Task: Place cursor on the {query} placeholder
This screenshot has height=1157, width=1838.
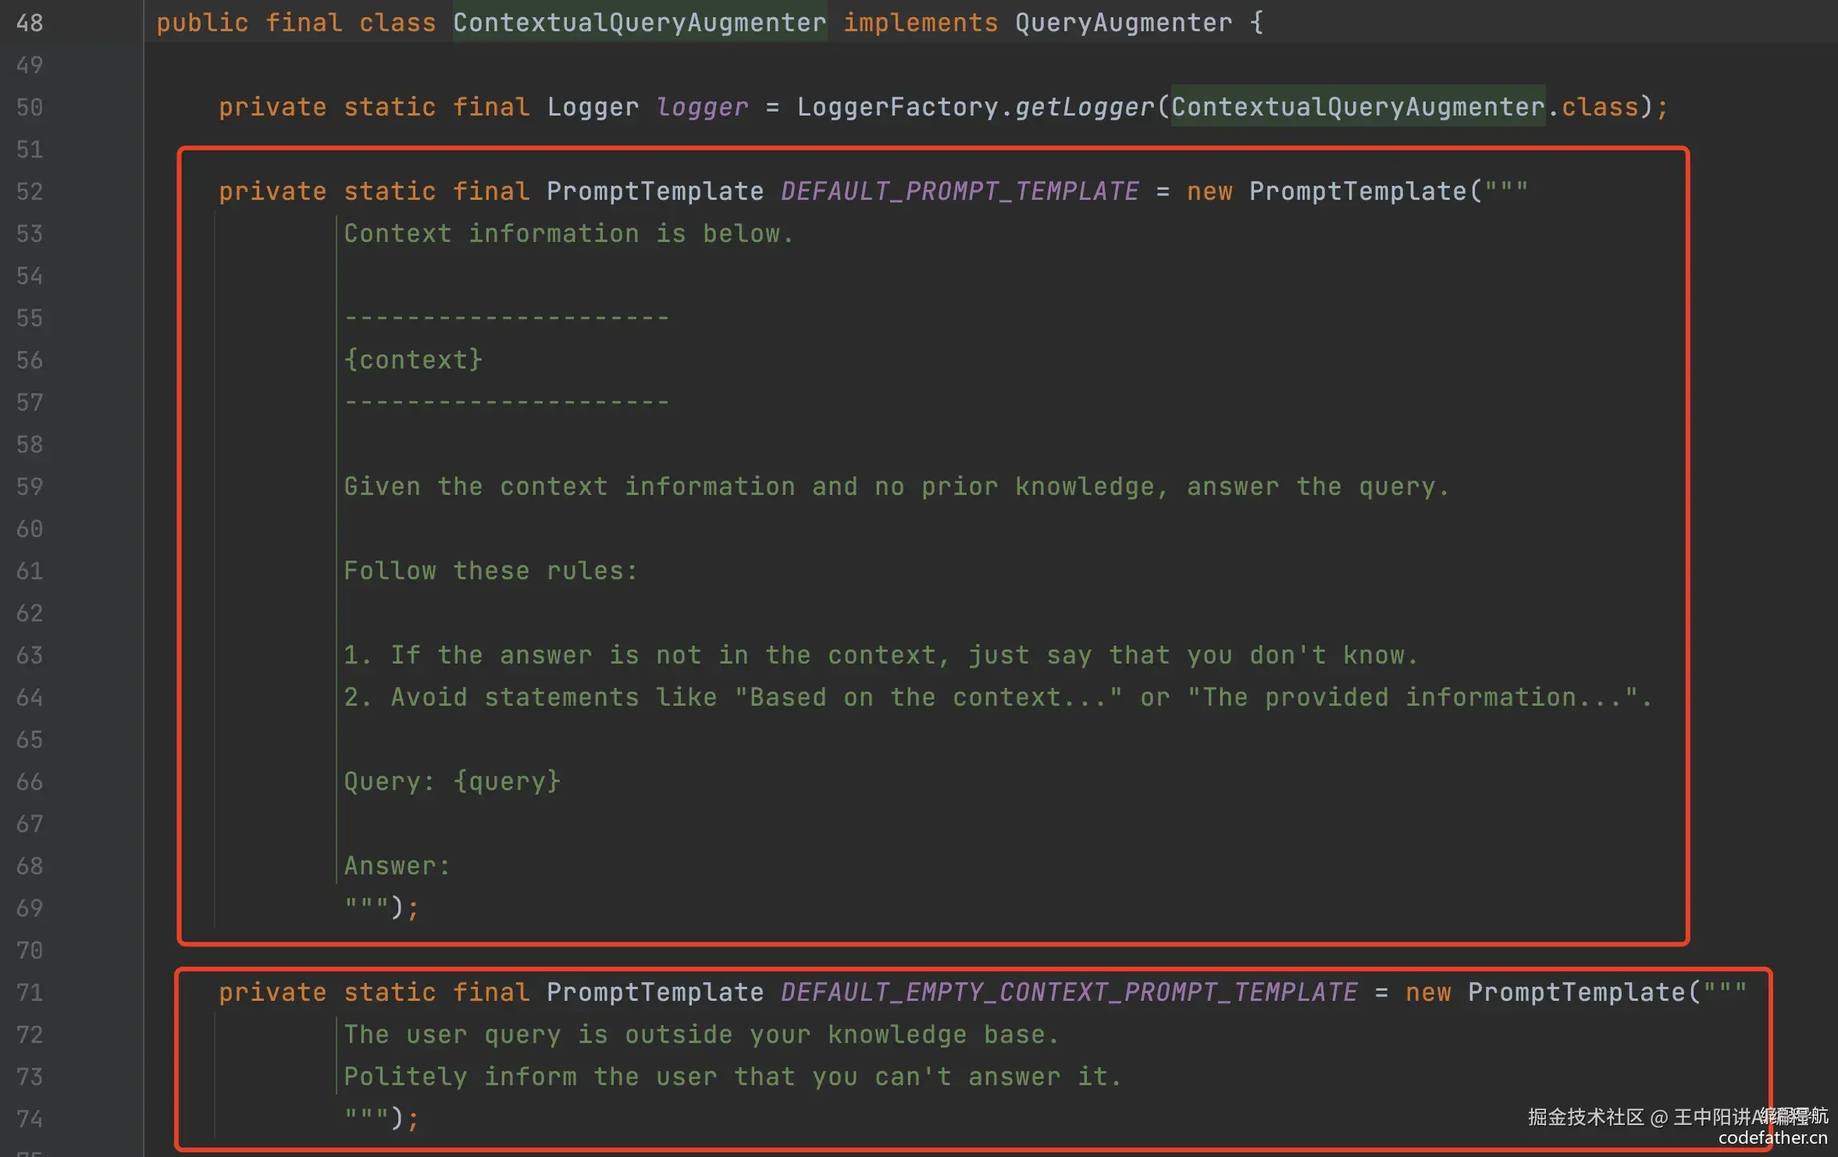Action: (x=507, y=781)
